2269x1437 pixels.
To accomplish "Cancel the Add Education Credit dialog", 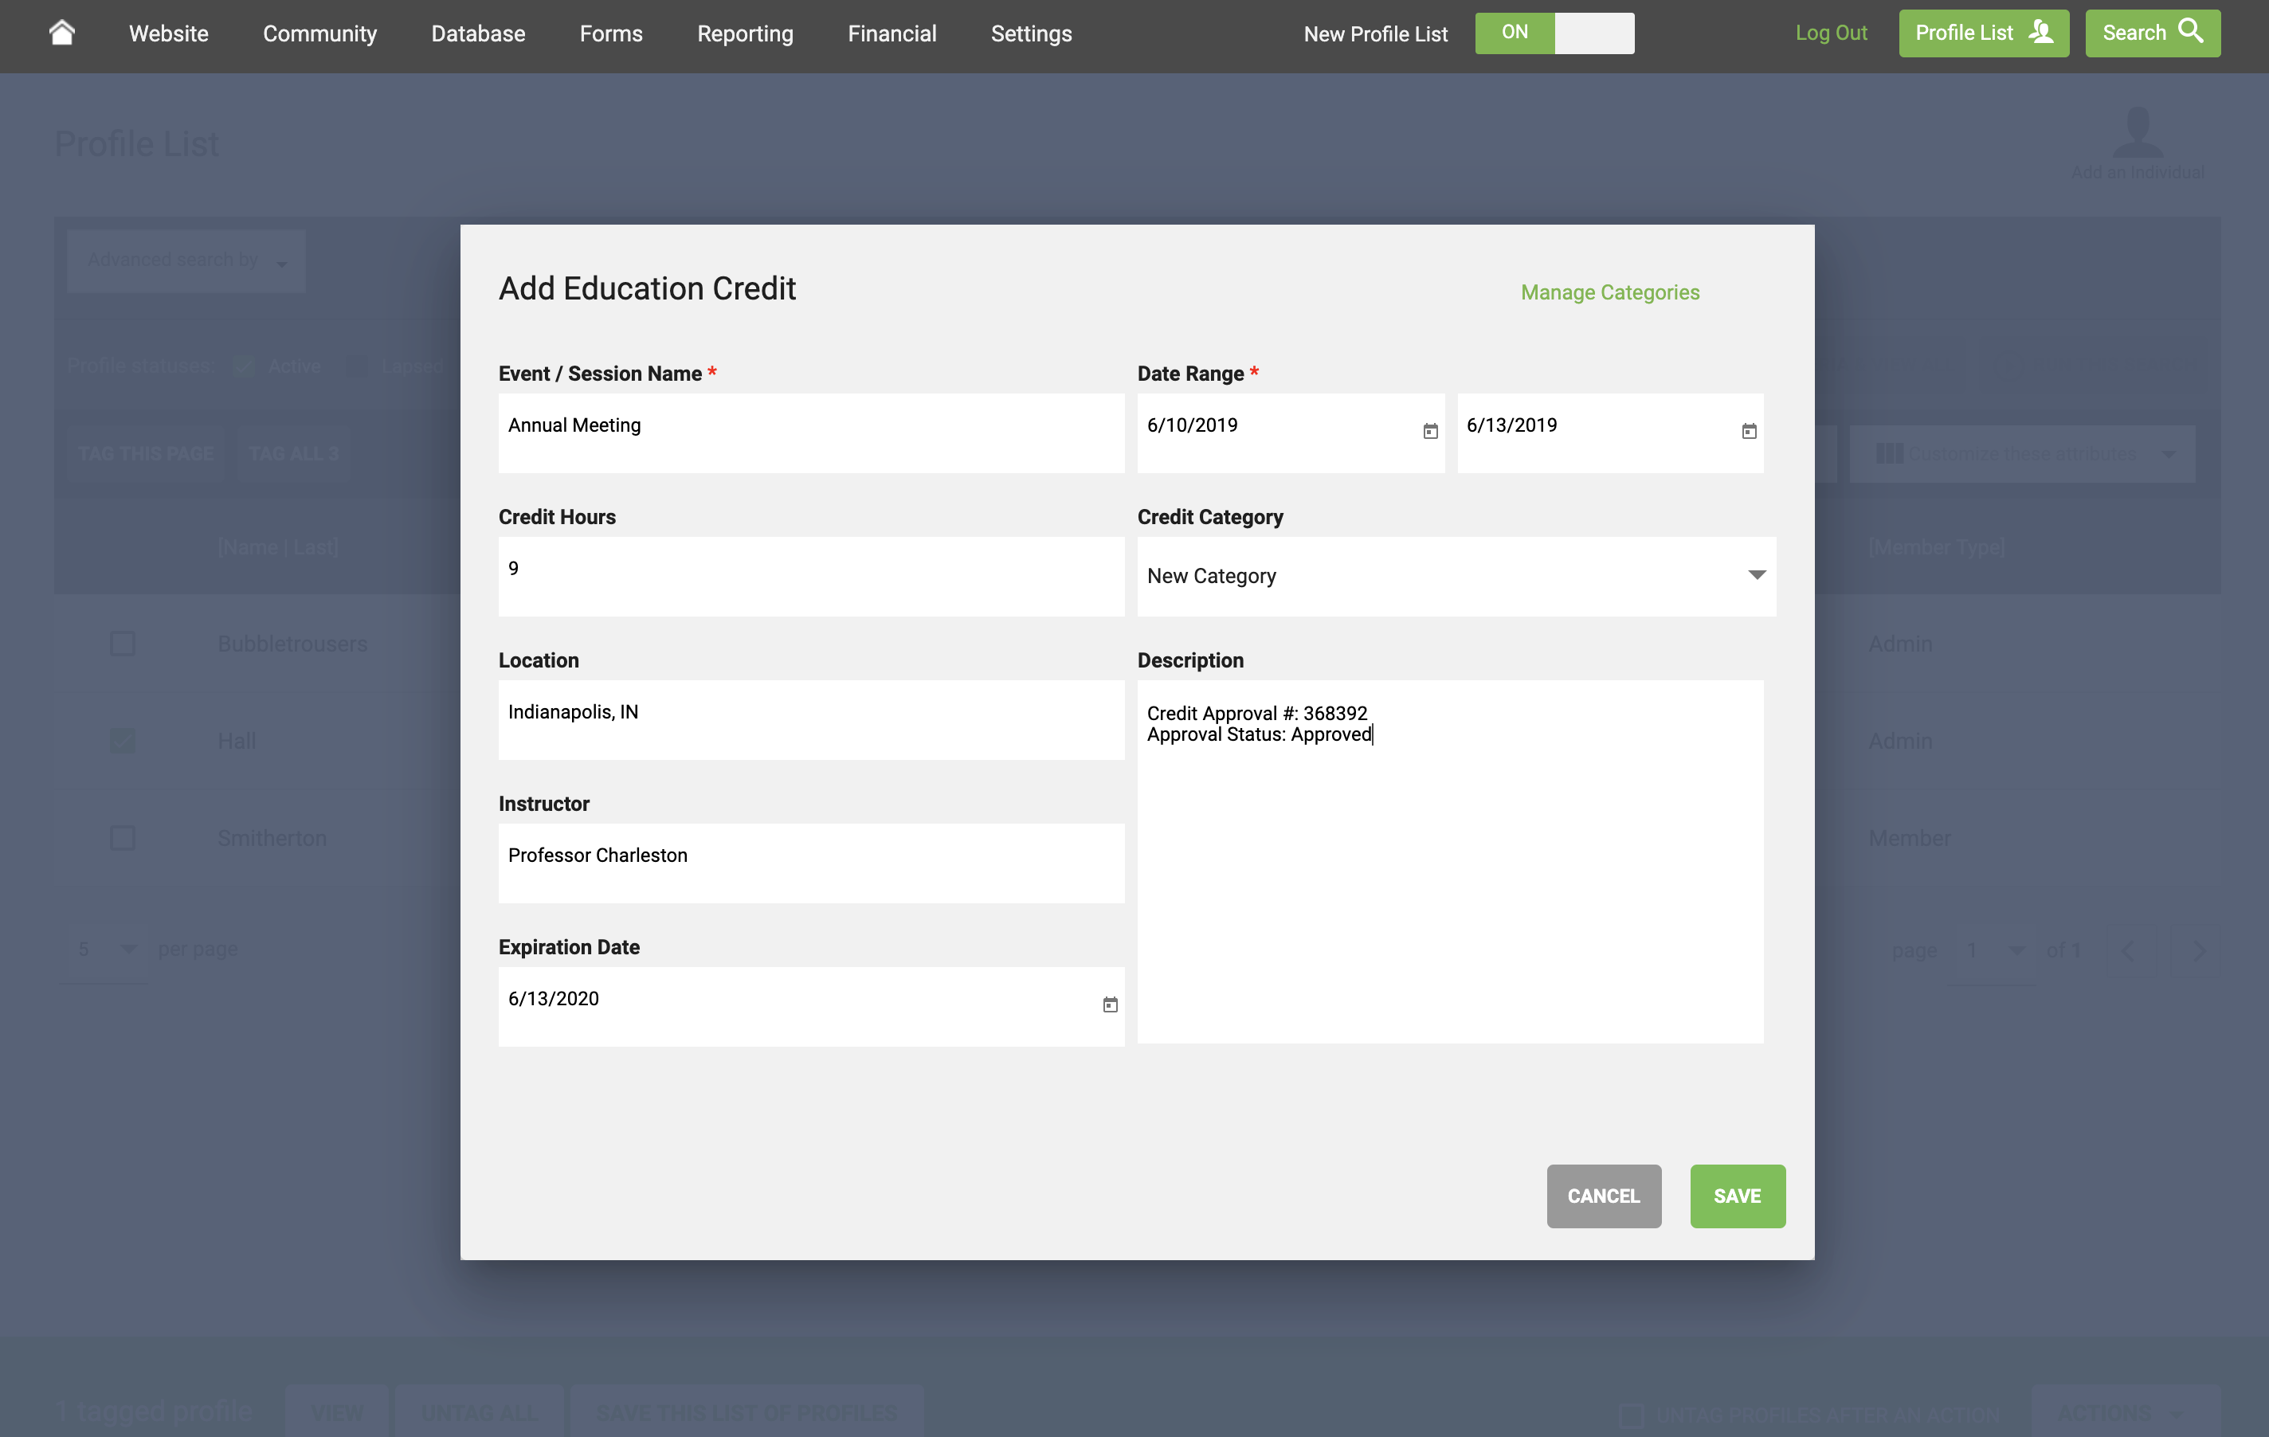I will point(1604,1196).
